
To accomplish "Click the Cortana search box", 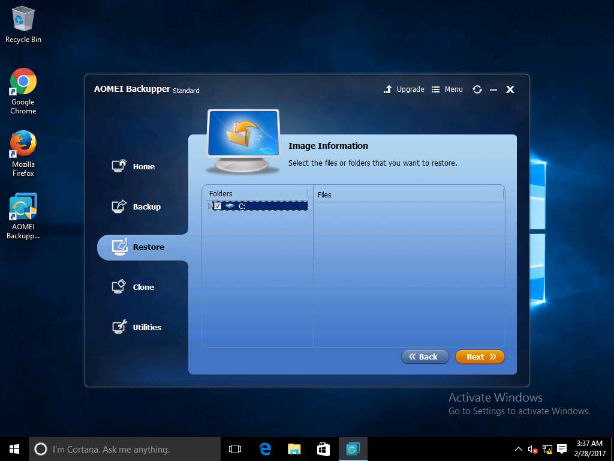I will [x=125, y=449].
